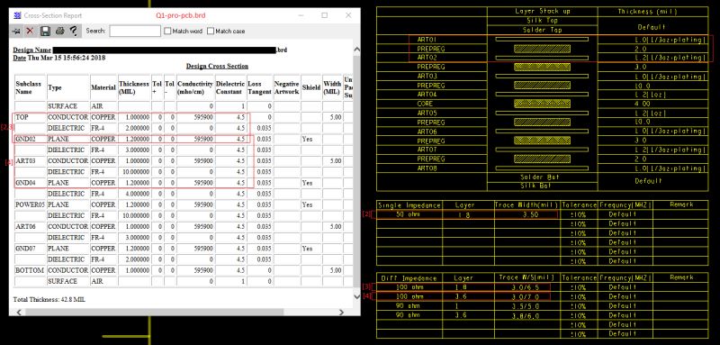Screen dimensions: 720x345
Task: Select the 'BOTTOM' subclass cell
Action: 31,270
